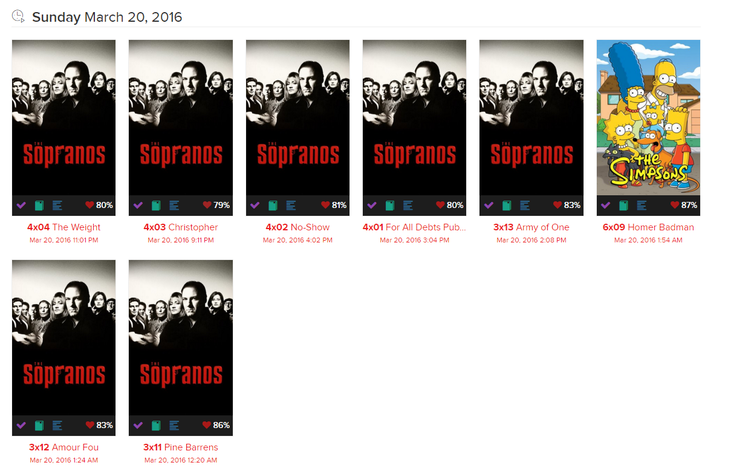The height and width of the screenshot is (474, 754).
Task: Click The Simpsons poster for Homer Badman
Action: (648, 117)
